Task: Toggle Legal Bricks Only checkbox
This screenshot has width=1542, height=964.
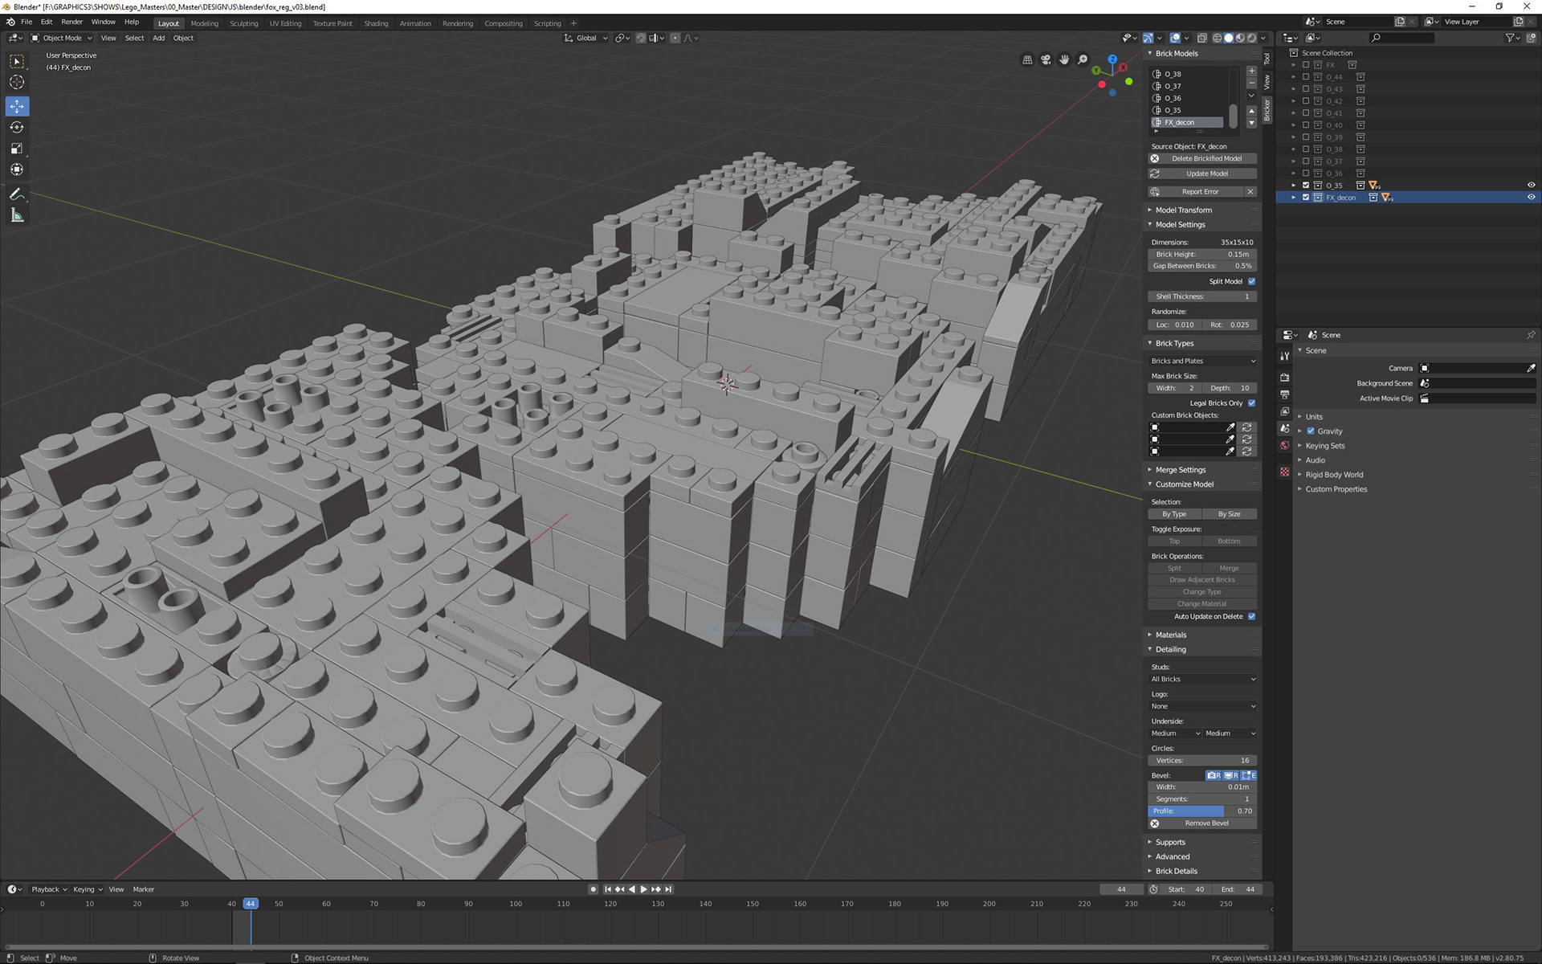Action: (x=1251, y=403)
